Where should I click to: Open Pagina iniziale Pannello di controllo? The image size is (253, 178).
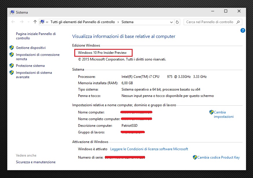click(x=36, y=36)
